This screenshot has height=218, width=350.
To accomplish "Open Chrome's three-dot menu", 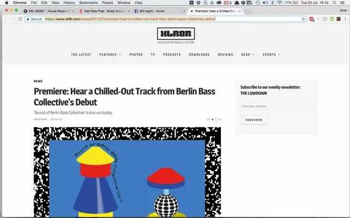I will coord(345,19).
